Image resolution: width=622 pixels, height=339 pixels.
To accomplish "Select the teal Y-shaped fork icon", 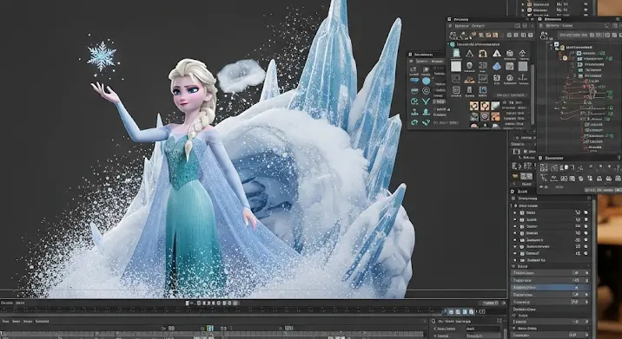I will click(426, 101).
